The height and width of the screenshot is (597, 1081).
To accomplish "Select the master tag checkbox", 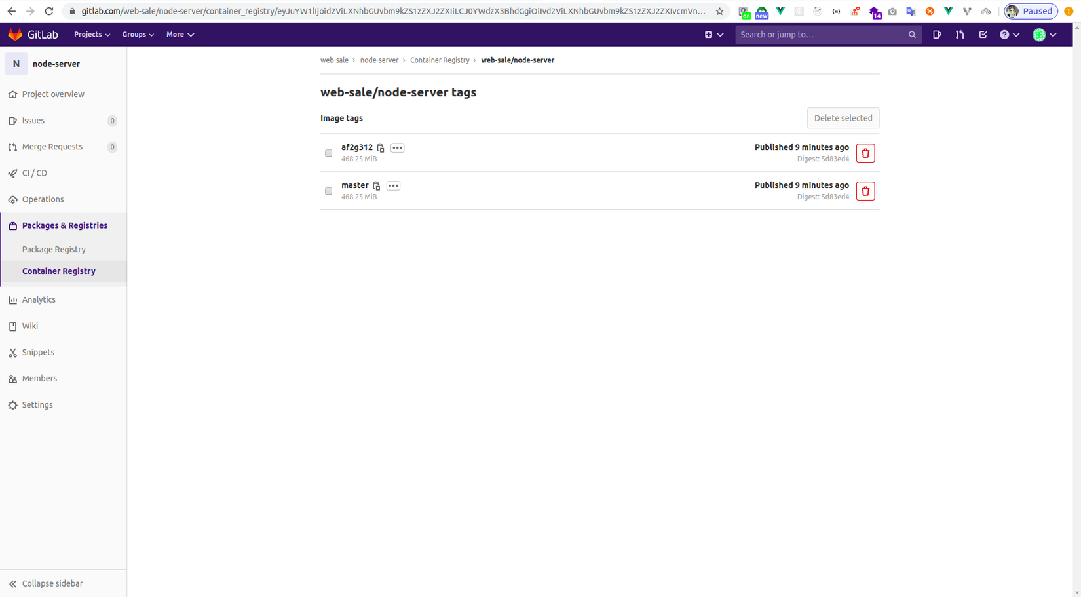I will 329,191.
